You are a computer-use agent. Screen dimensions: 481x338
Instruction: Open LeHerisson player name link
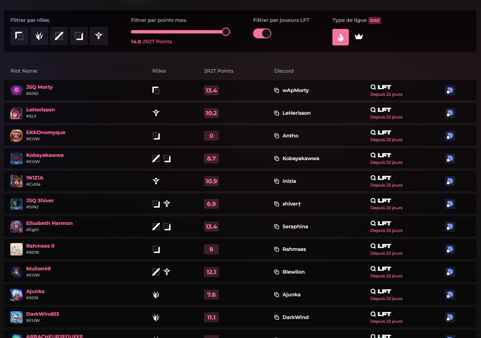click(x=40, y=110)
